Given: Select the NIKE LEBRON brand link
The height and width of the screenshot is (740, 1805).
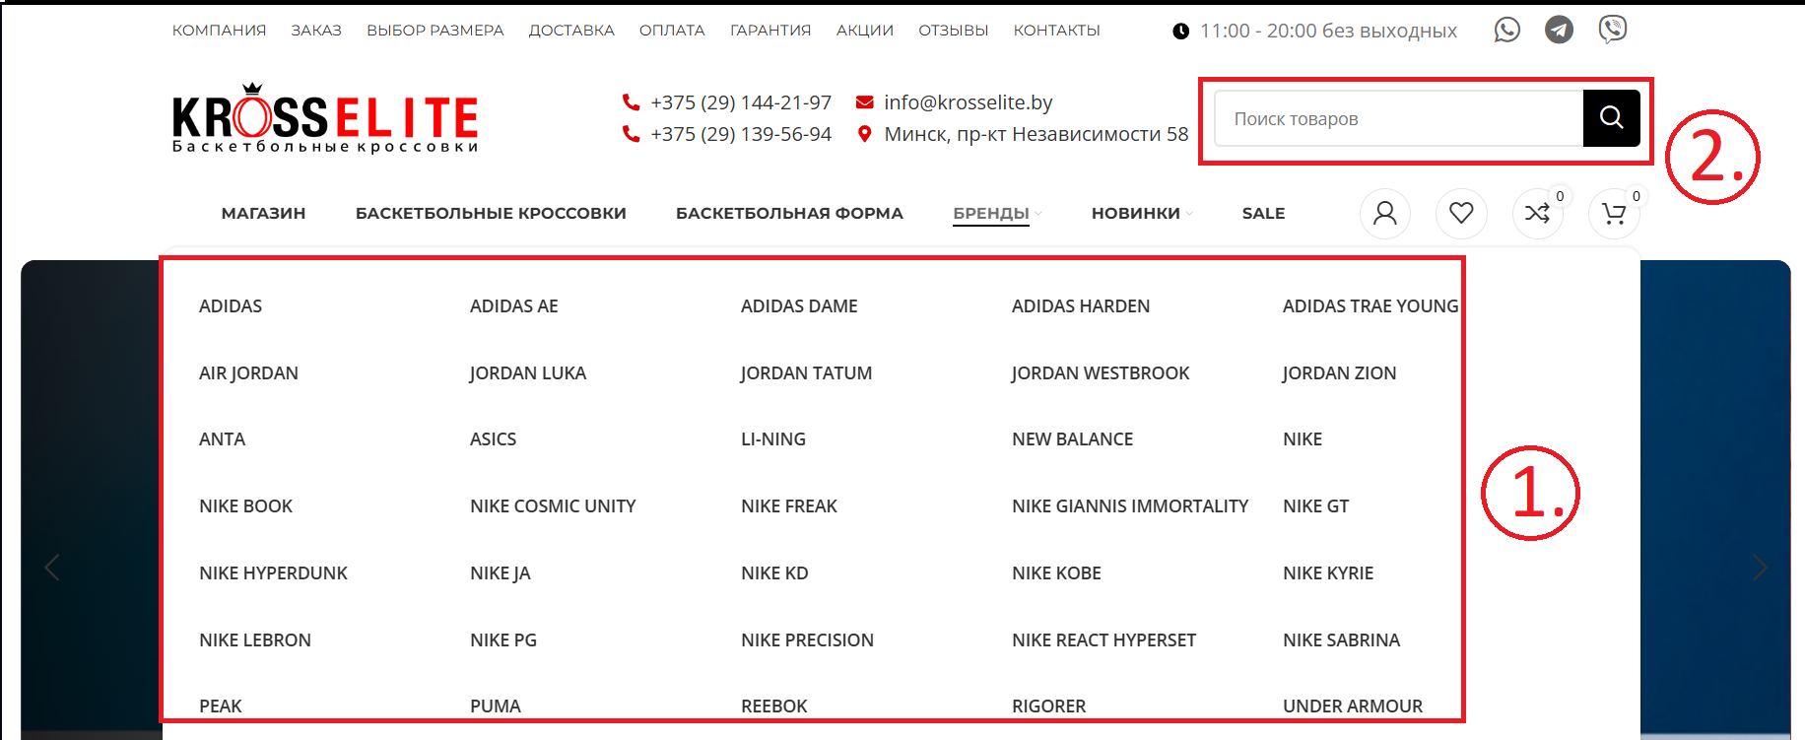Looking at the screenshot, I should (255, 639).
